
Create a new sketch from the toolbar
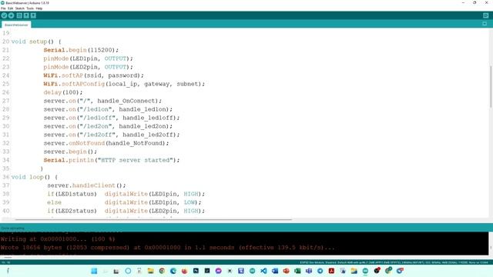click(19, 15)
